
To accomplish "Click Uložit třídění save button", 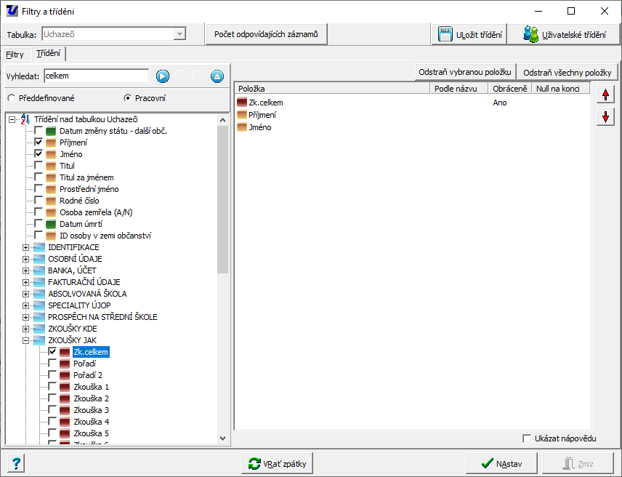I will click(x=471, y=34).
